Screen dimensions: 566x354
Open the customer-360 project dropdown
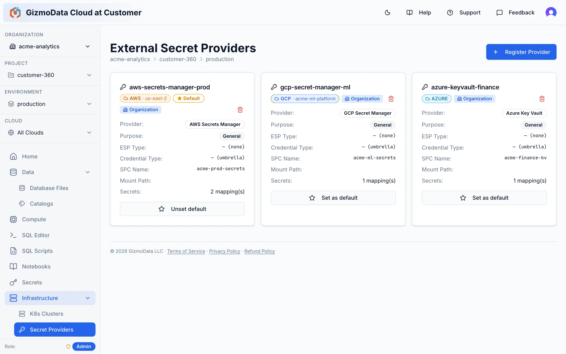[50, 75]
